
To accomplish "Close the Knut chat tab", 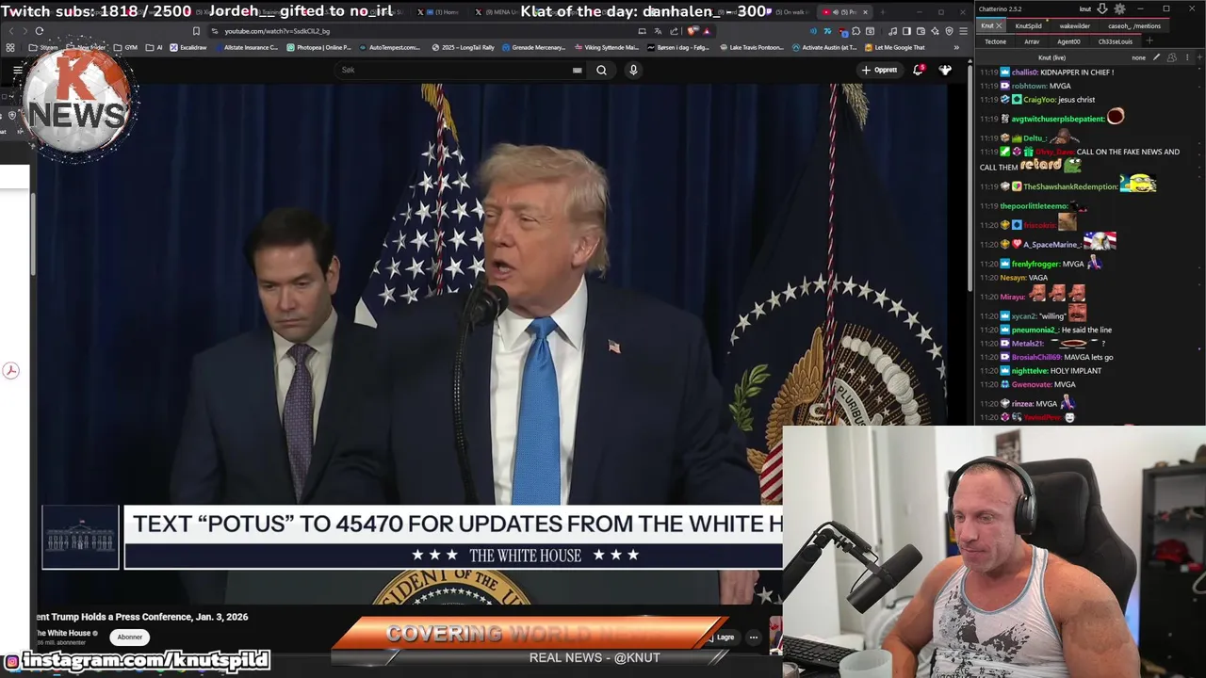I will coord(1001,26).
